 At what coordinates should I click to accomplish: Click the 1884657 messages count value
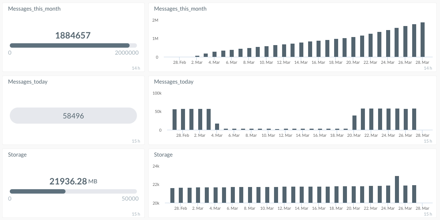coord(73,36)
